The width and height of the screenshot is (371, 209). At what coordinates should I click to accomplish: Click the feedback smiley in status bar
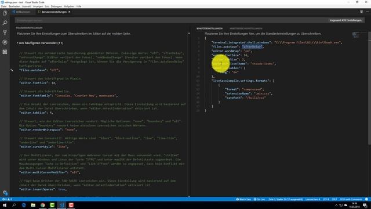(366, 199)
